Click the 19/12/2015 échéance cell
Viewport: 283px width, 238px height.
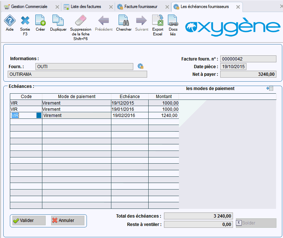[x=130, y=103]
